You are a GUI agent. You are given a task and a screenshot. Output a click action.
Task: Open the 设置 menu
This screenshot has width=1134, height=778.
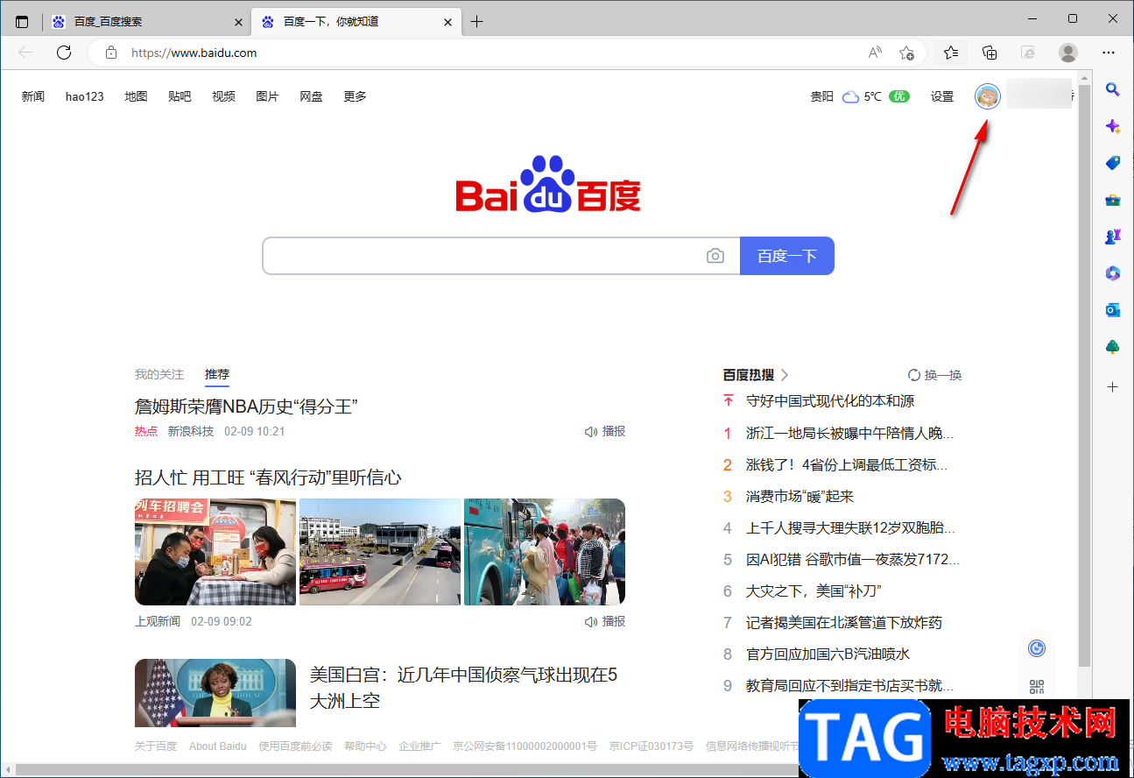942,96
